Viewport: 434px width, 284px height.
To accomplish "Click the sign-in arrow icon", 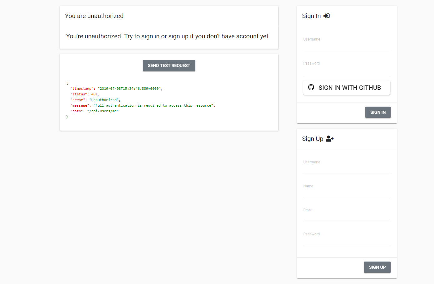I will tap(326, 16).
